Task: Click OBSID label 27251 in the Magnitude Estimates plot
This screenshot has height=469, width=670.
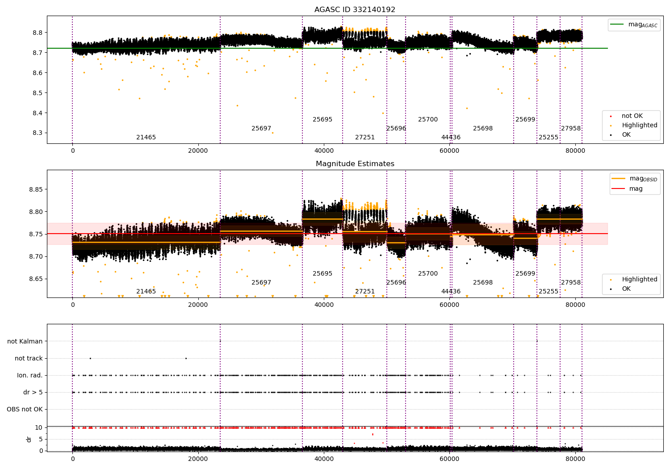Action: click(x=365, y=292)
